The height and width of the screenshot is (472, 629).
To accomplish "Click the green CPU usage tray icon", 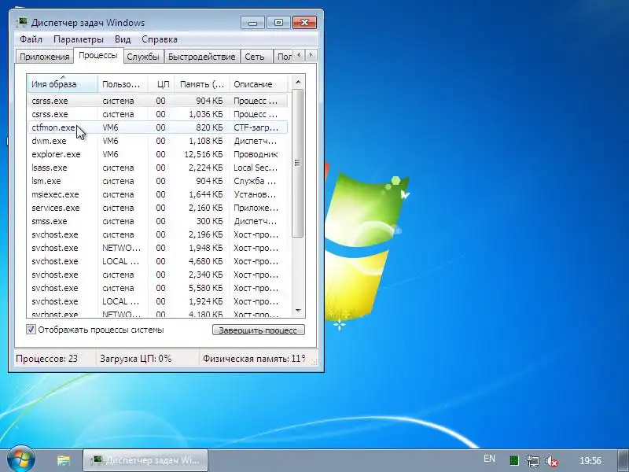I will coord(514,460).
